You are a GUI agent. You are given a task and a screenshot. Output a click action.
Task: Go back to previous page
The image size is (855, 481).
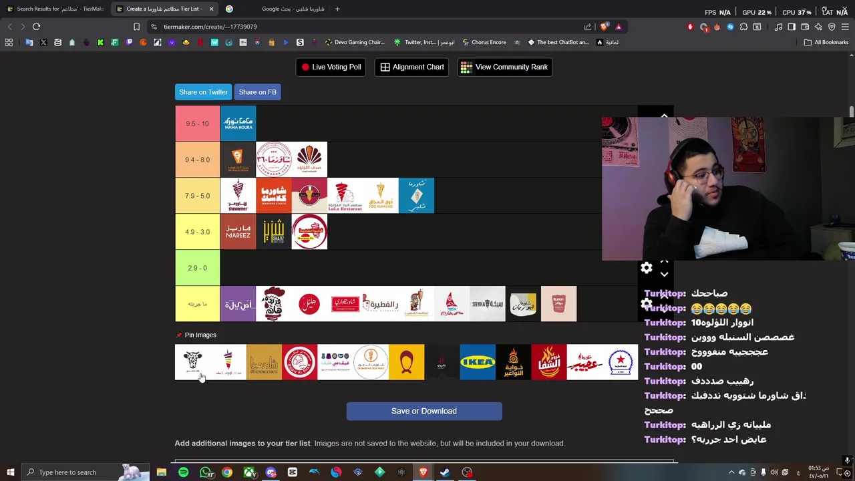(9, 27)
